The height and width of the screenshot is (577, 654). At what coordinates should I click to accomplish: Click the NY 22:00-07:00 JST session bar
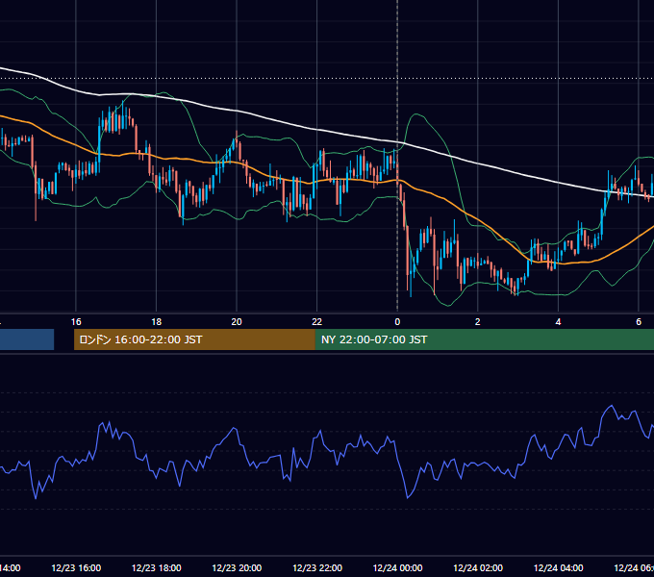pyautogui.click(x=484, y=339)
